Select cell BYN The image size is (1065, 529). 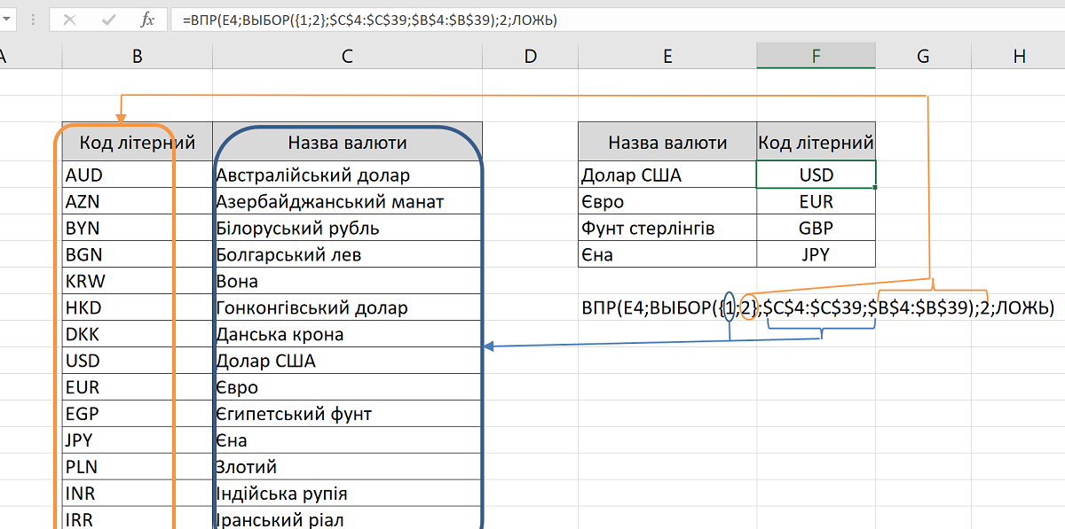tap(138, 228)
